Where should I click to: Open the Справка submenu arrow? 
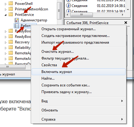coord(122,119)
